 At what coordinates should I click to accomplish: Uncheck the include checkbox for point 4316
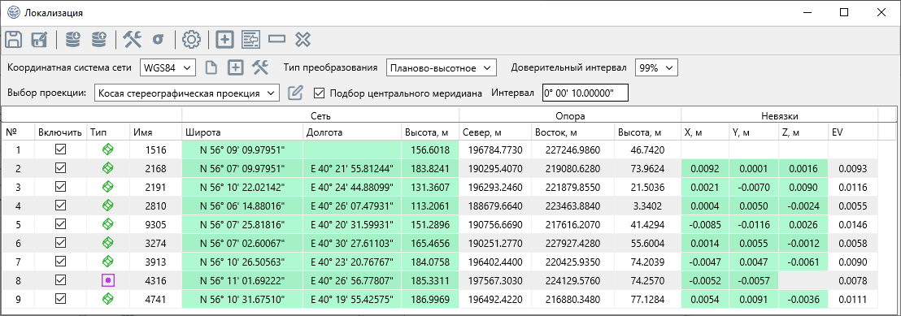pos(60,279)
